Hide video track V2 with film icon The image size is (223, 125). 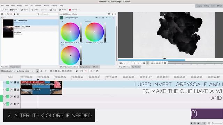coord(15,82)
